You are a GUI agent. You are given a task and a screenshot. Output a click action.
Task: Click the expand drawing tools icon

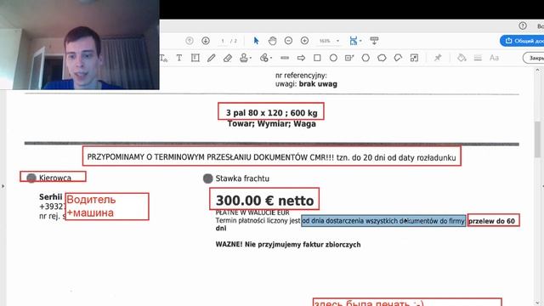point(414,58)
